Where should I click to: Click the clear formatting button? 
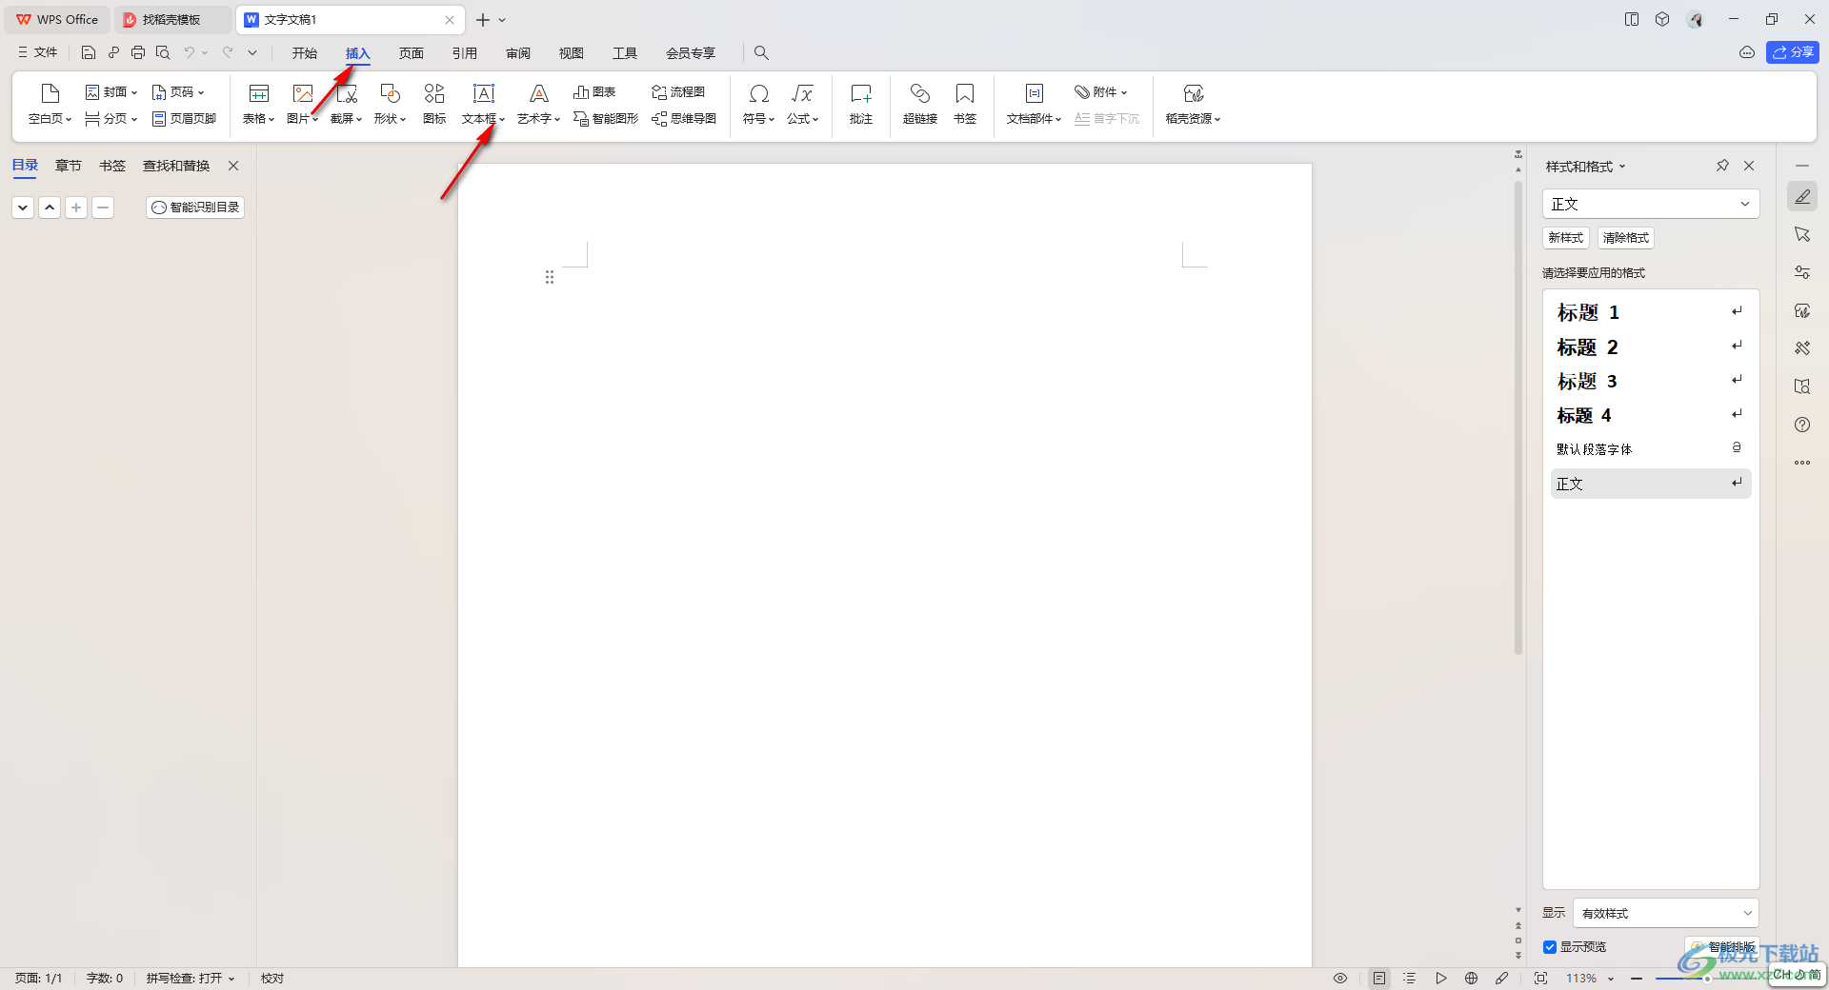coord(1625,238)
